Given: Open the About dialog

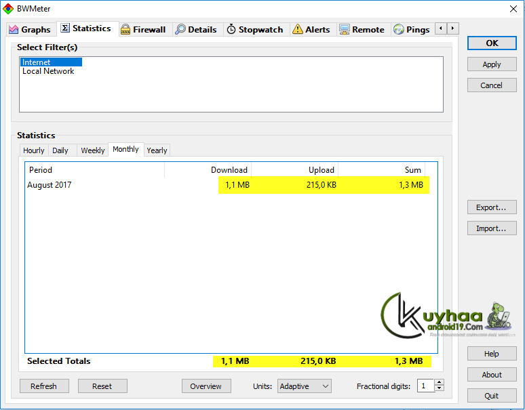Looking at the screenshot, I should coord(492,375).
